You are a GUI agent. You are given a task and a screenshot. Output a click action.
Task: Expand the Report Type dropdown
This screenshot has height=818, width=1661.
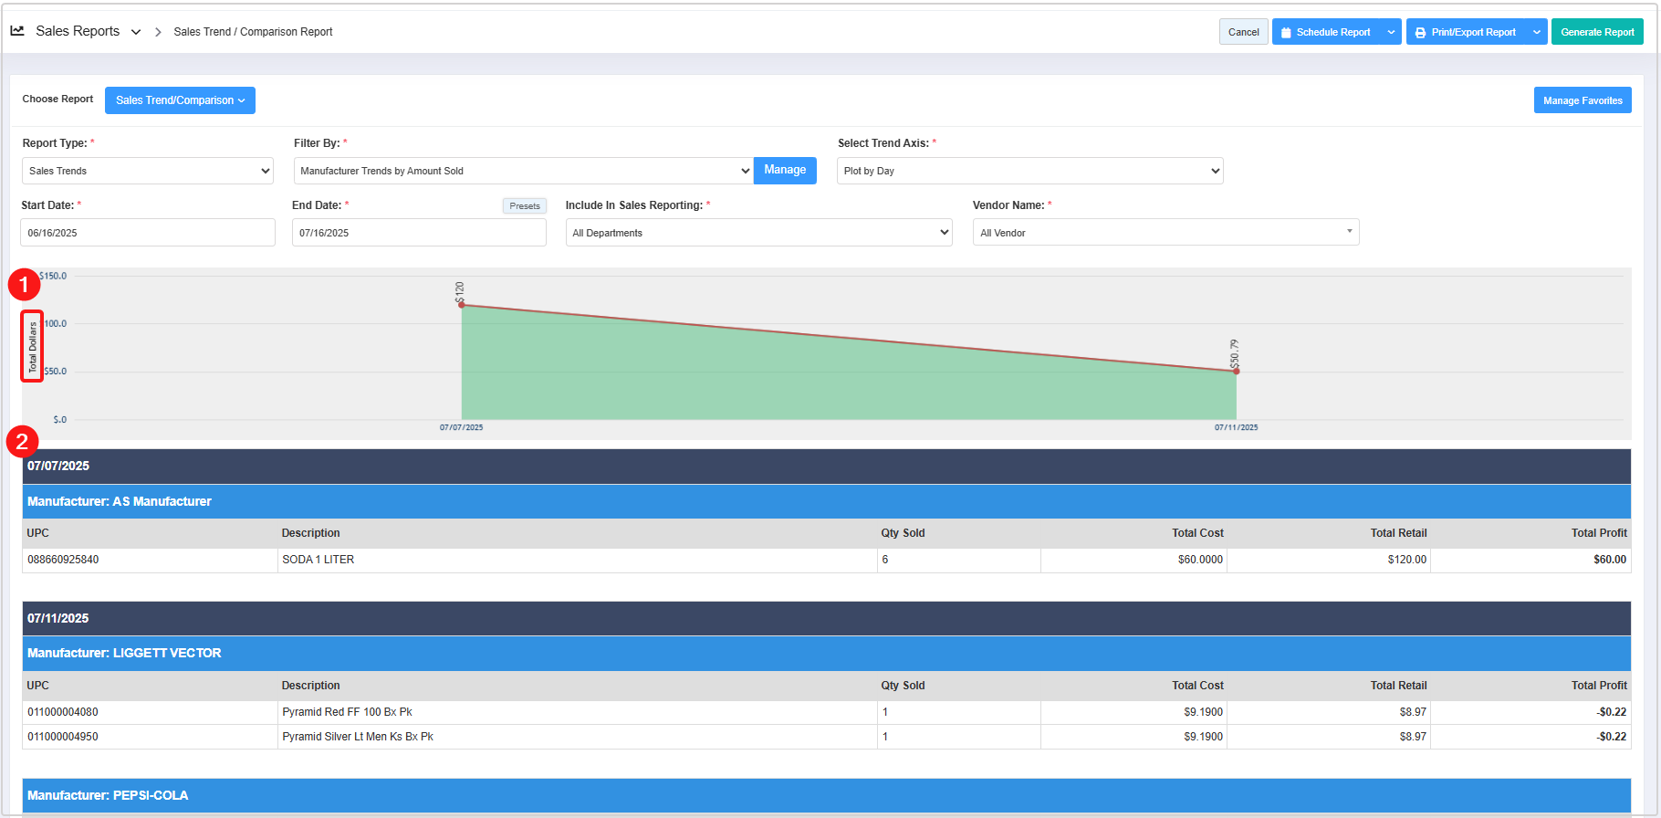click(147, 171)
